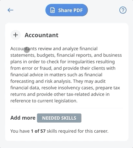
Task: Expand Accountant with the plus icon
Action: [16, 35]
